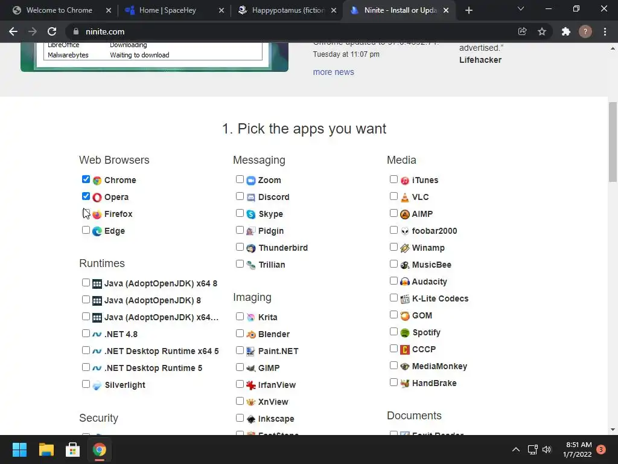Click the Opera app icon

click(x=97, y=198)
